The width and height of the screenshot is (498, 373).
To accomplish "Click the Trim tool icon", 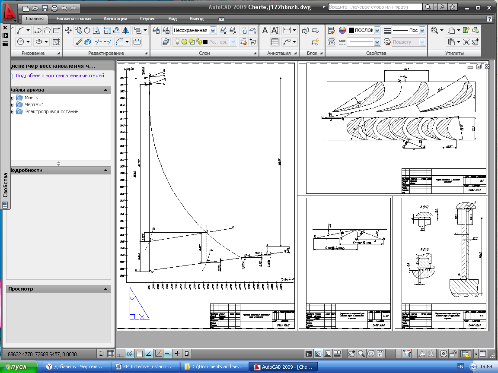I will coord(99,42).
